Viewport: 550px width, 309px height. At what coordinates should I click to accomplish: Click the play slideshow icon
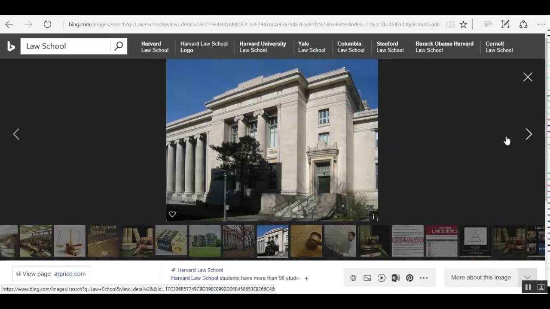click(382, 278)
